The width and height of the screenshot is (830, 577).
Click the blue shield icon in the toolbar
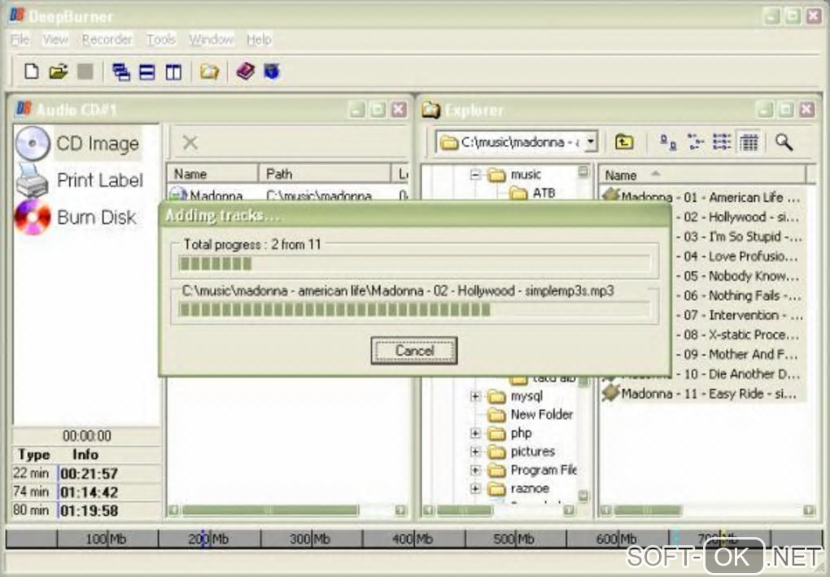point(272,71)
